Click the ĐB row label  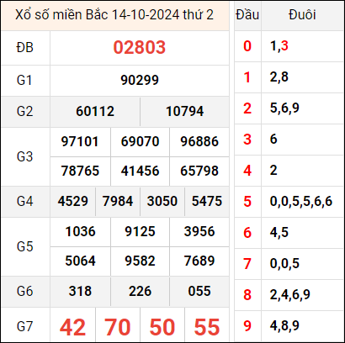coord(25,47)
